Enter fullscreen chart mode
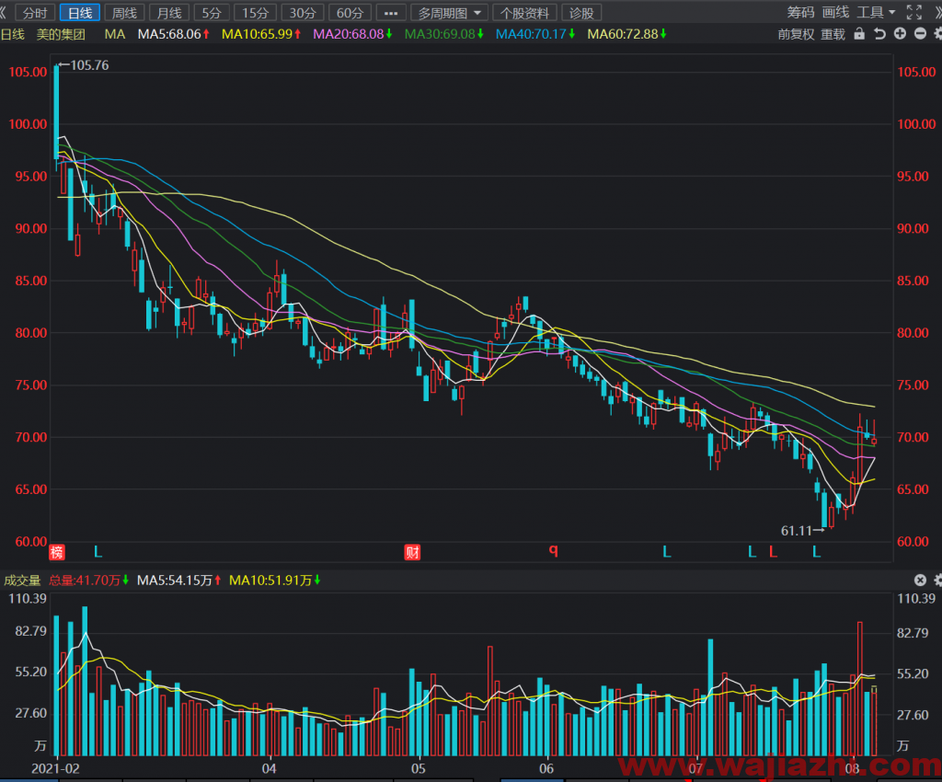 coord(913,12)
